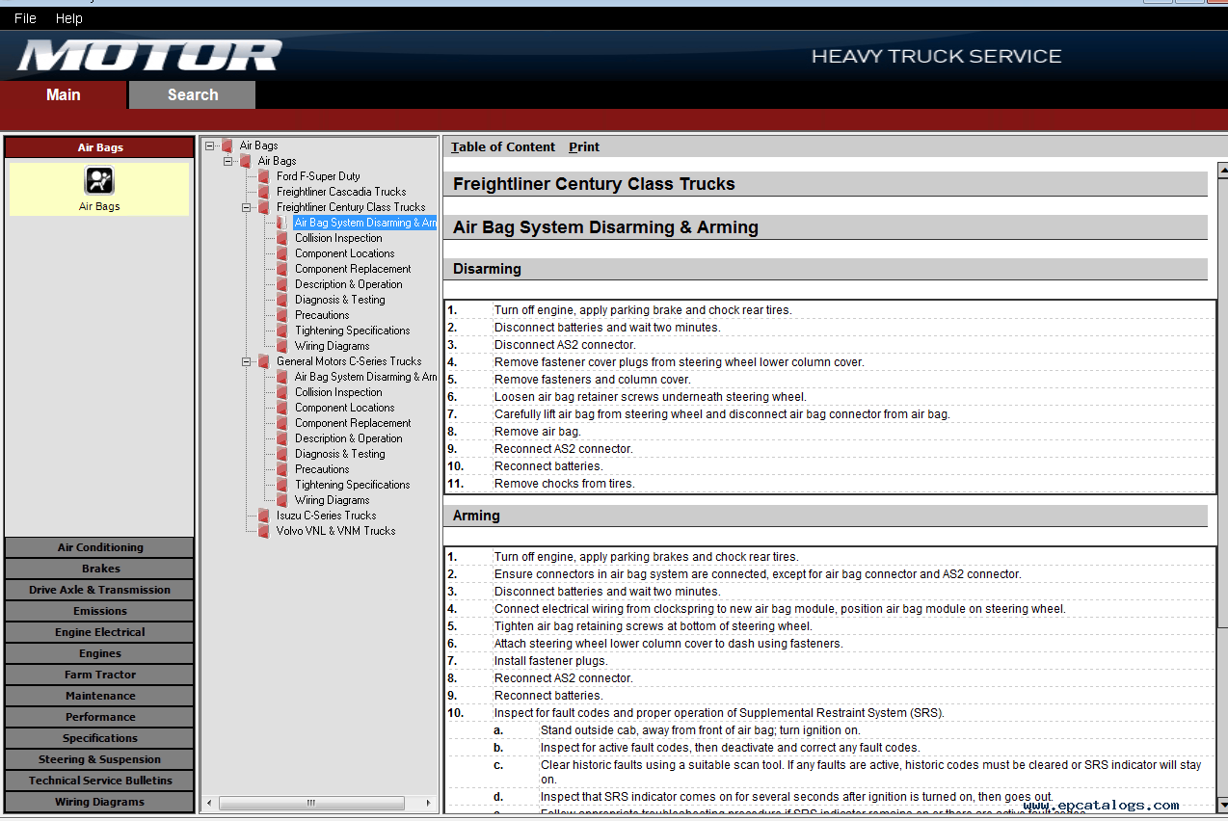Click the step text 'Remove air bag.'
Image resolution: width=1228 pixels, height=821 pixels.
click(538, 432)
